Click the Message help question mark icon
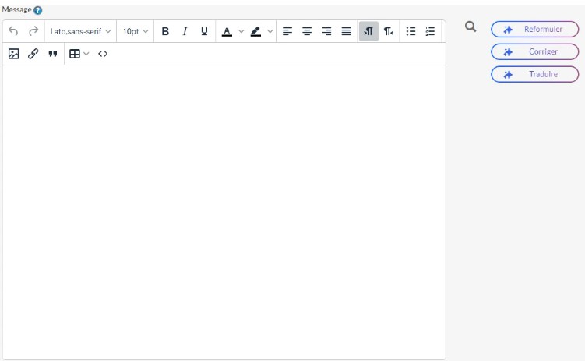The width and height of the screenshot is (585, 361). [38, 10]
